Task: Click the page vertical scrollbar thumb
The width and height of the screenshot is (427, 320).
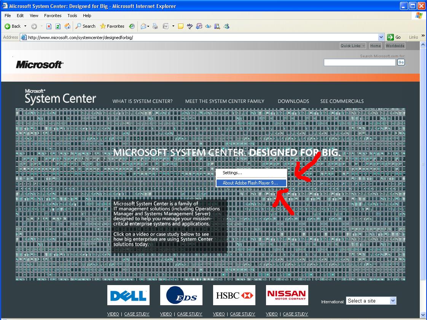Action: pyautogui.click(x=423, y=164)
